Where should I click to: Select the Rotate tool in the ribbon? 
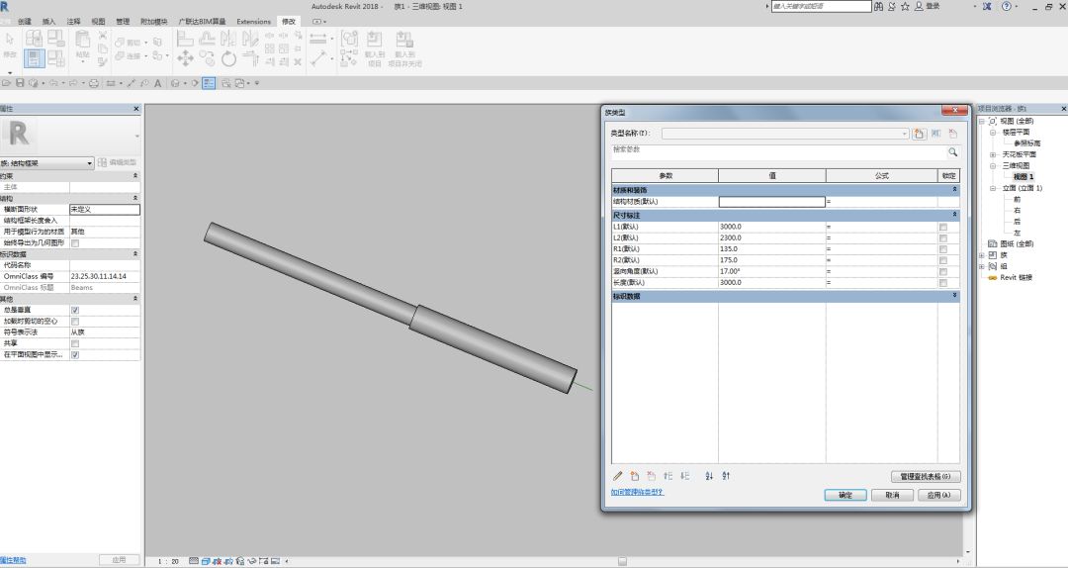228,58
